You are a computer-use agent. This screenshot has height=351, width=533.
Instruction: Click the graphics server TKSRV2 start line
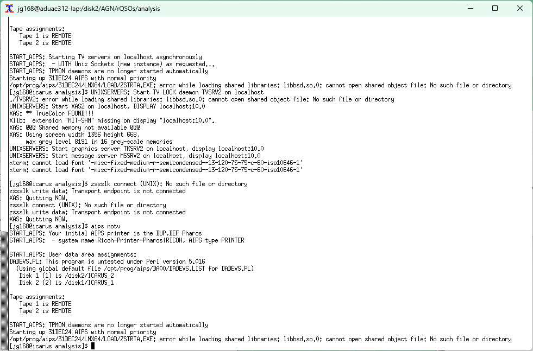pos(136,149)
